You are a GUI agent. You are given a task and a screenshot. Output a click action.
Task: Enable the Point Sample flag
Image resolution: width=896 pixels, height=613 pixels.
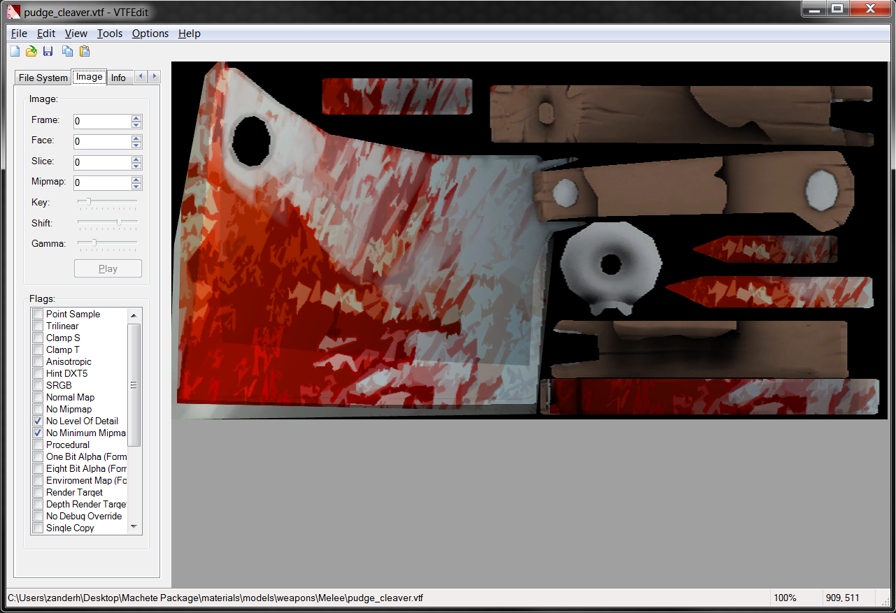(x=38, y=315)
